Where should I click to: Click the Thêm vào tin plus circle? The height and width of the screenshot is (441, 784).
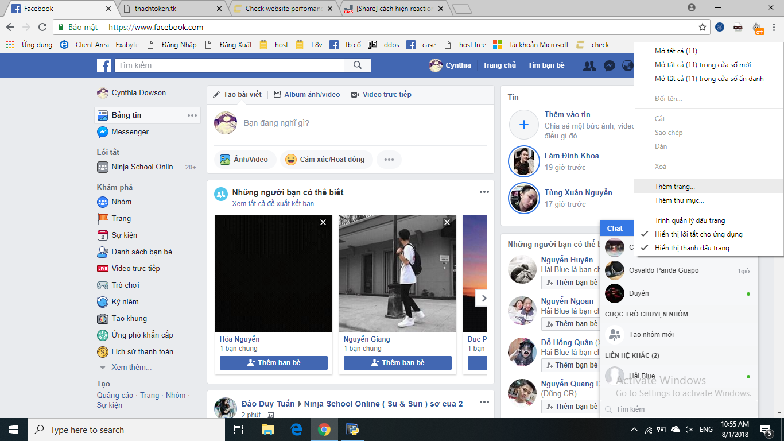523,125
